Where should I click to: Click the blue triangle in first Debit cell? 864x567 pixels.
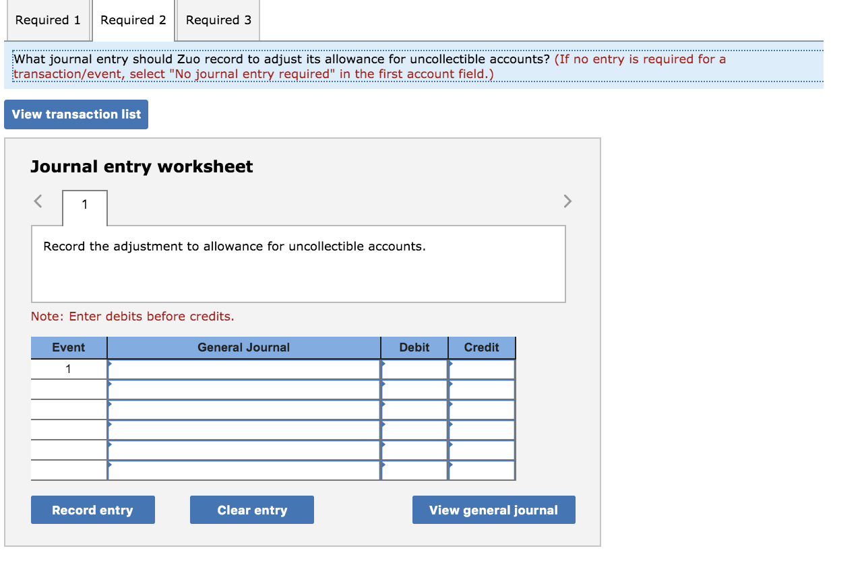tap(384, 364)
